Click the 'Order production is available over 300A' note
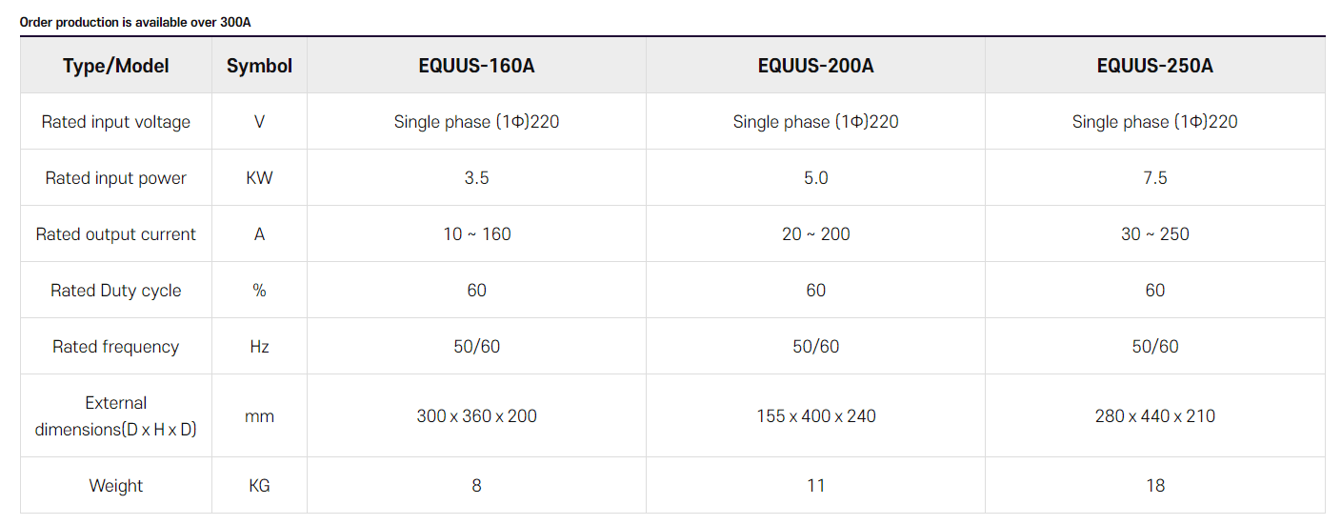Image resolution: width=1341 pixels, height=525 pixels. coord(135,21)
